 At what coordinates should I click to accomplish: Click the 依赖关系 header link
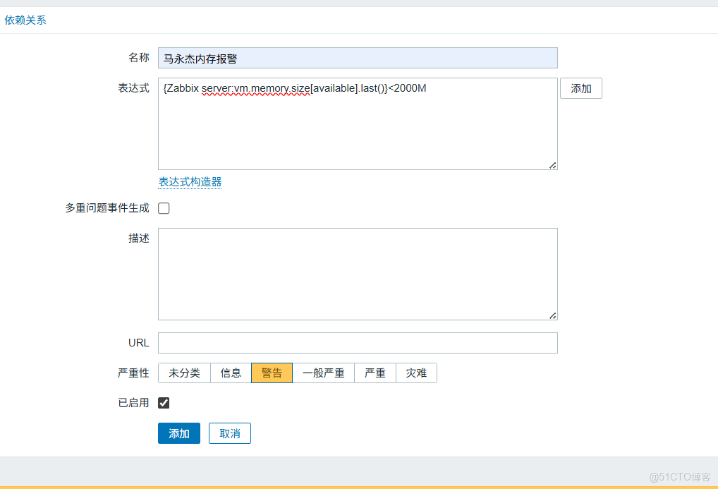tap(25, 20)
